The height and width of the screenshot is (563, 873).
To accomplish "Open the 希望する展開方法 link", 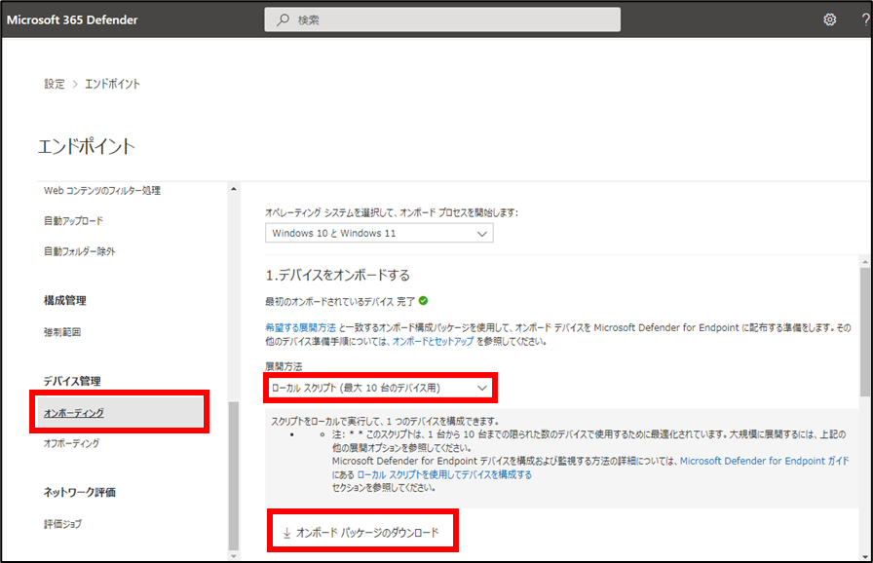I will (301, 327).
